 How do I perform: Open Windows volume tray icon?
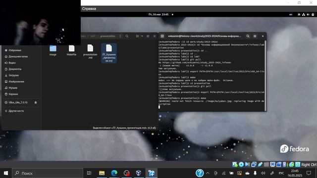tap(263, 173)
